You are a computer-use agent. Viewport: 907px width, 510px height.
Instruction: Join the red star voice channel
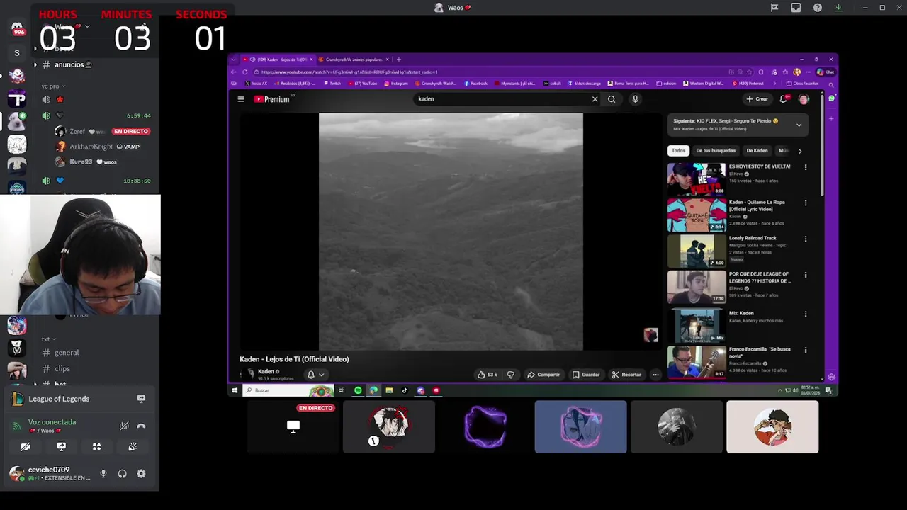pos(60,100)
